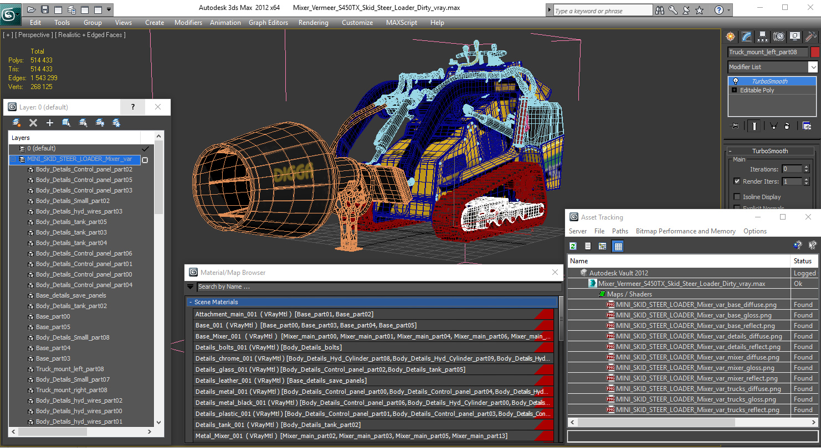Click Make Unique icon under modifier stack
This screenshot has width=821, height=448.
pyautogui.click(x=773, y=126)
